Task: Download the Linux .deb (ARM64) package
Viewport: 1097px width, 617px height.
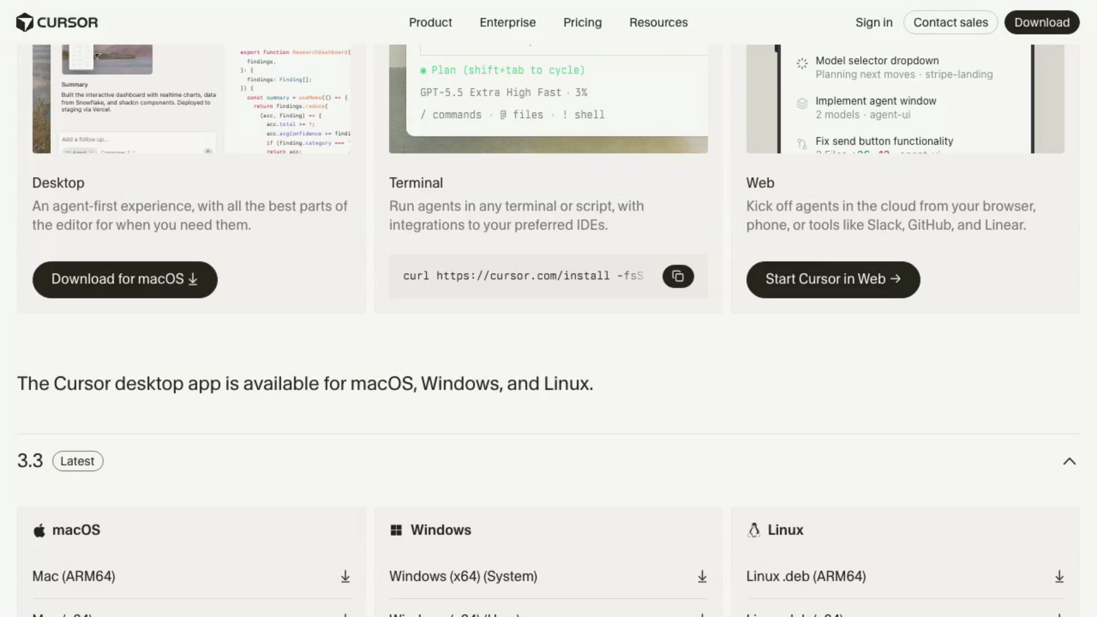Action: coord(1059,576)
